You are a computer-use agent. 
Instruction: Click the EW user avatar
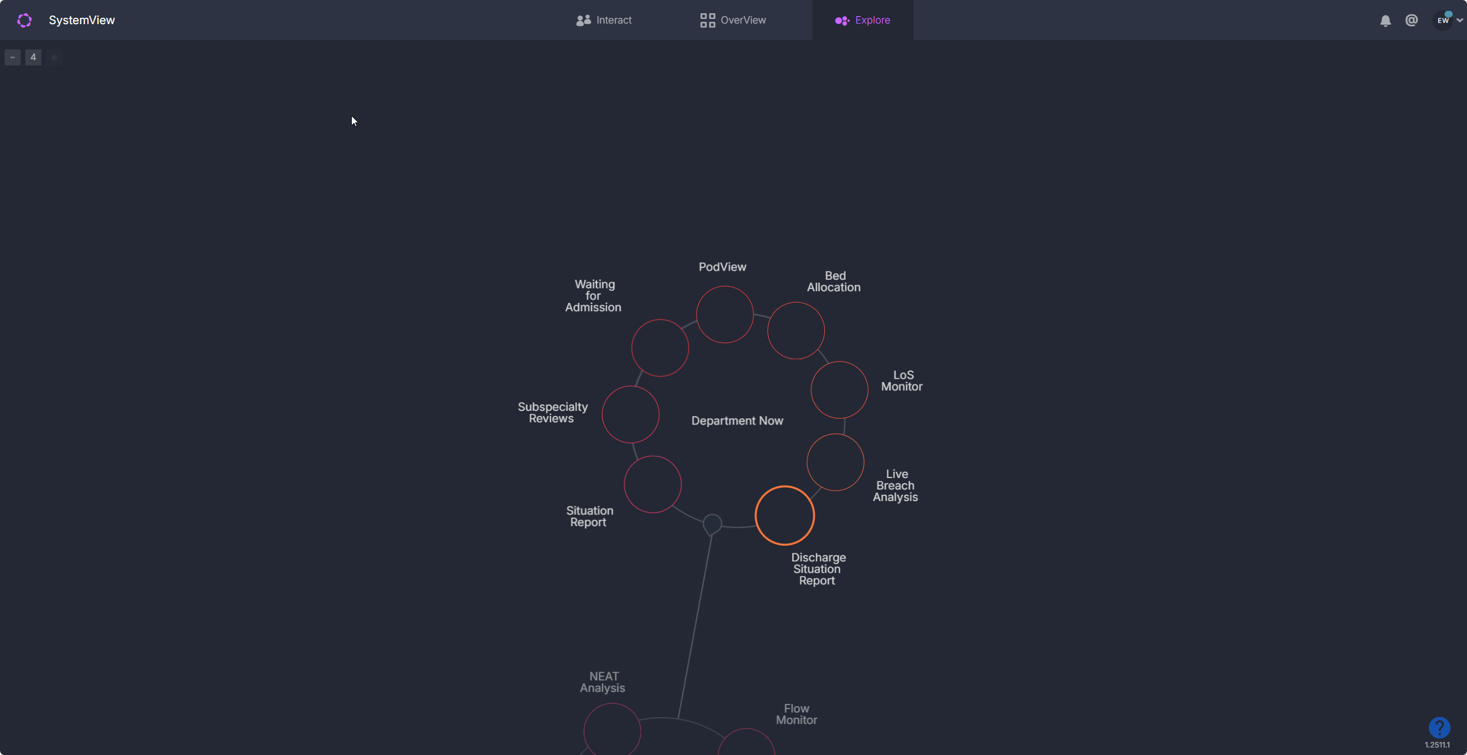coord(1442,21)
